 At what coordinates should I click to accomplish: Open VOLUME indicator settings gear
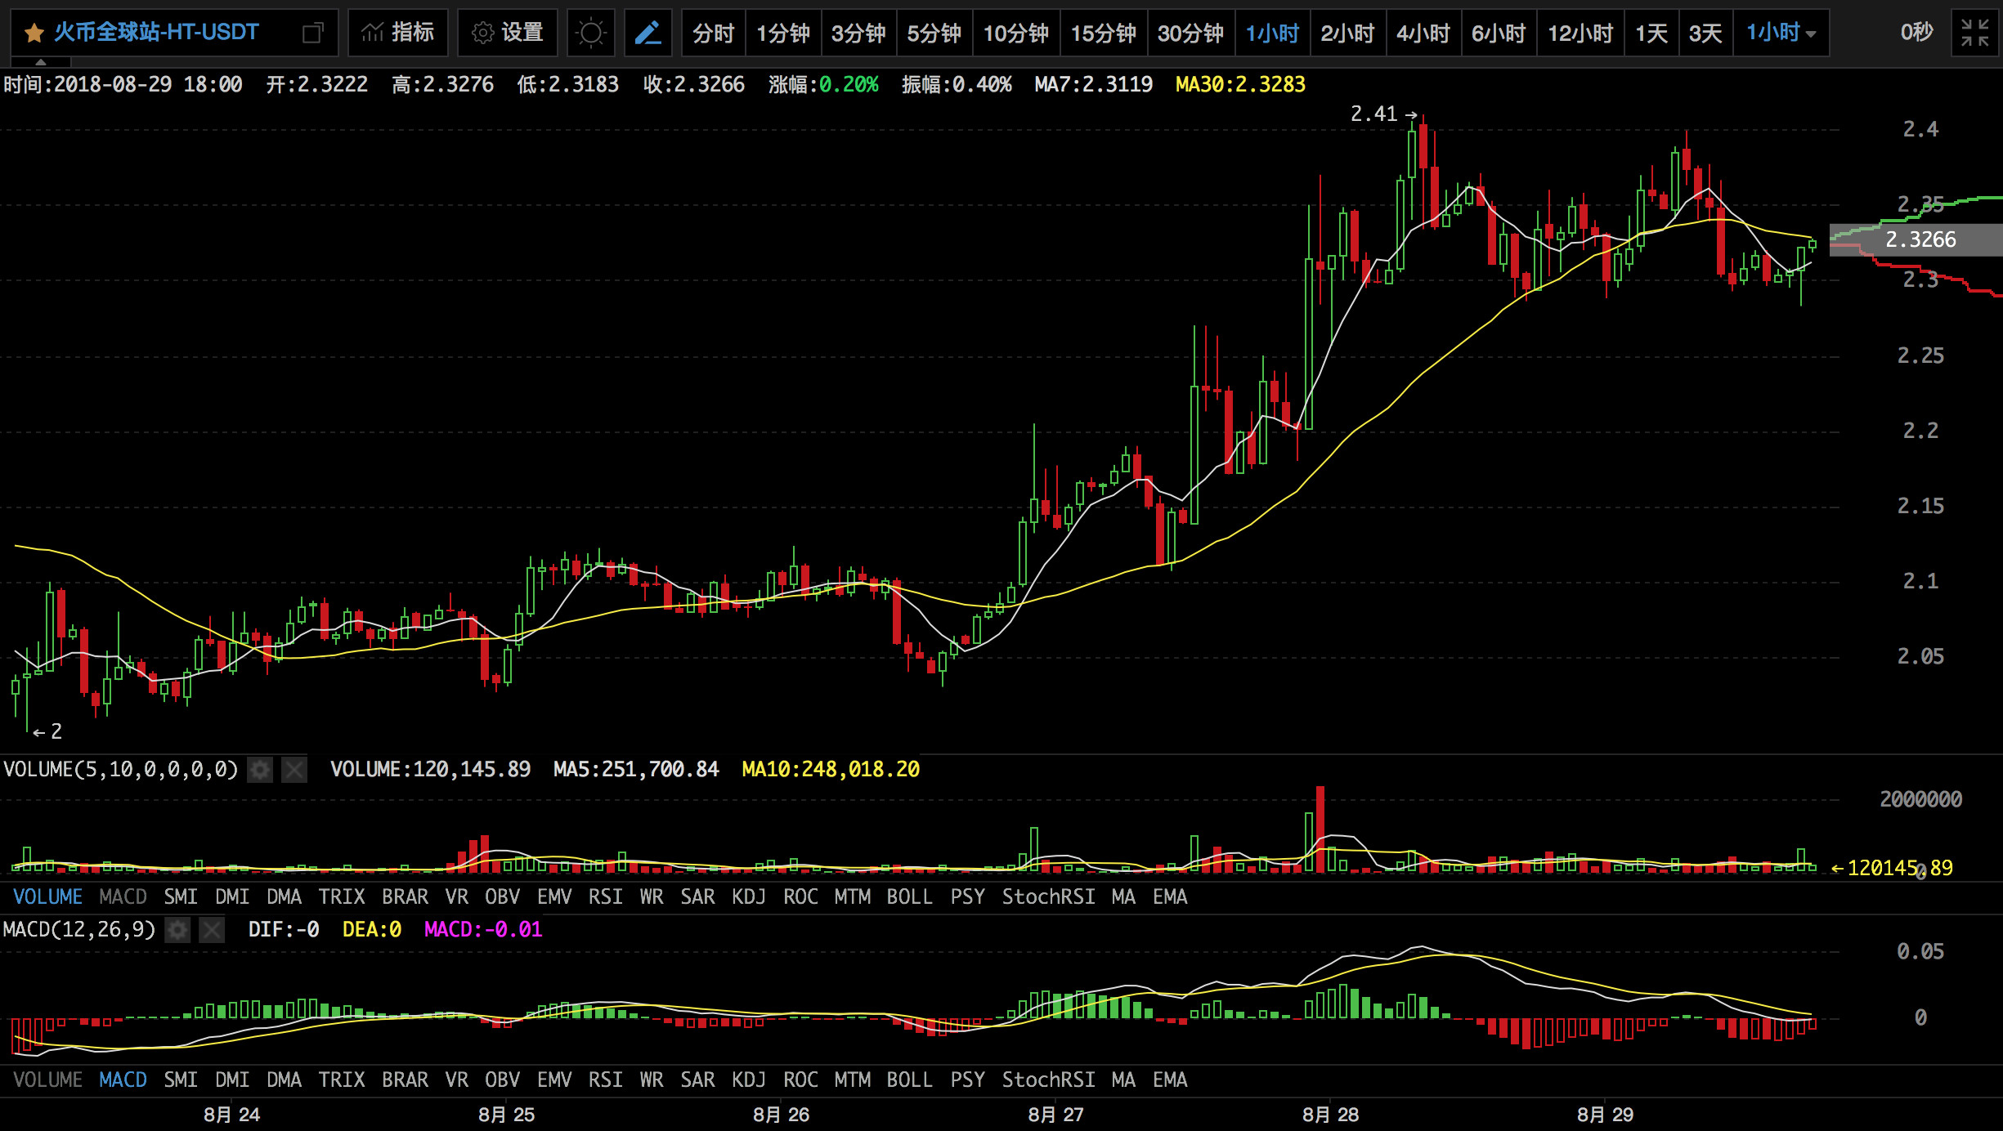pos(260,769)
